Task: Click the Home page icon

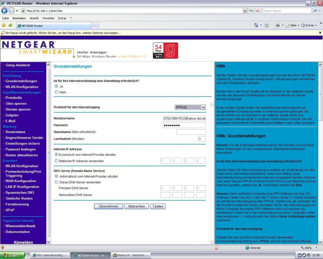Action: pos(256,25)
